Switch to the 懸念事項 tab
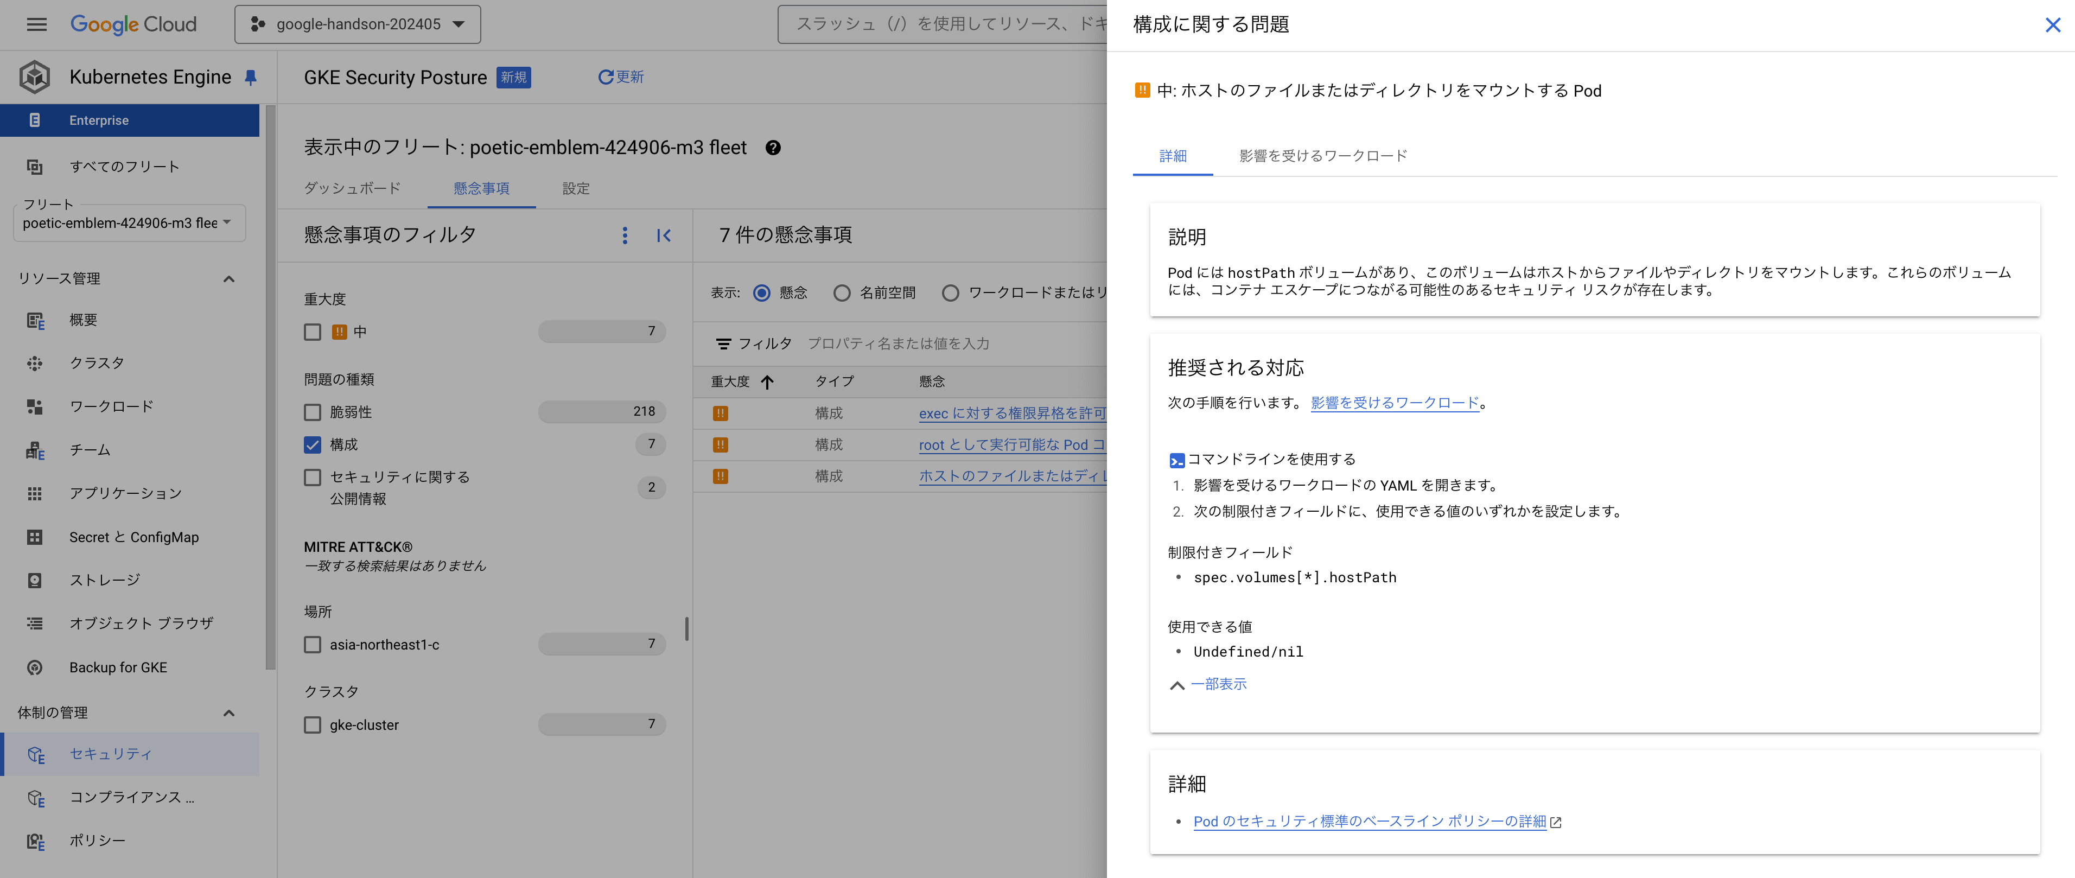 click(x=481, y=188)
